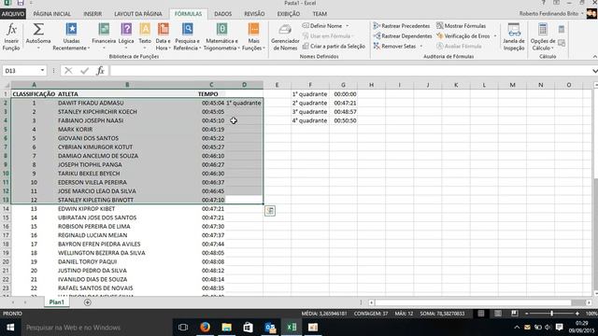598x336 pixels.
Task: Open Data e Hora function library
Action: (x=164, y=36)
